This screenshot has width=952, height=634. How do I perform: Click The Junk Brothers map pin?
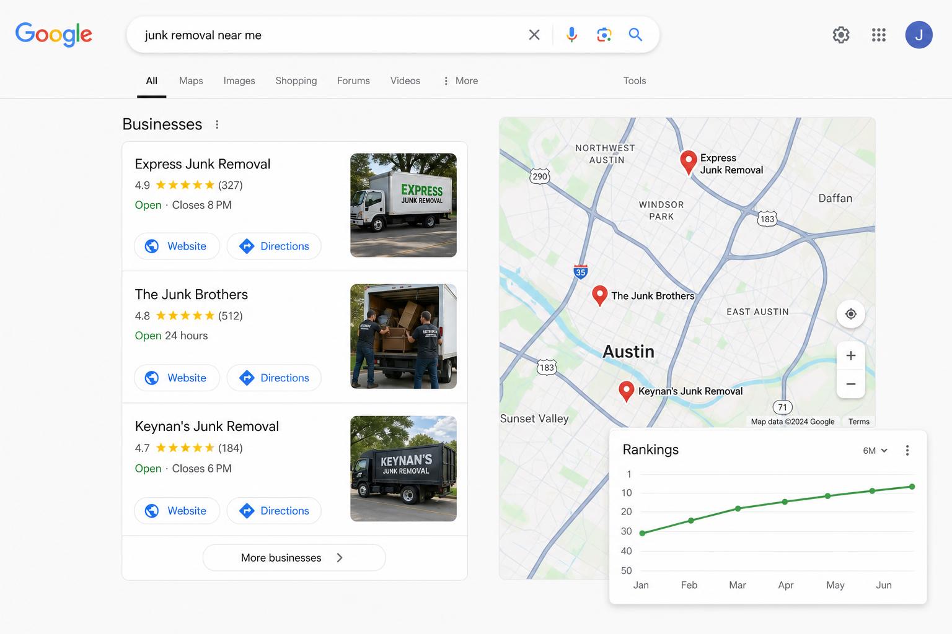(599, 295)
